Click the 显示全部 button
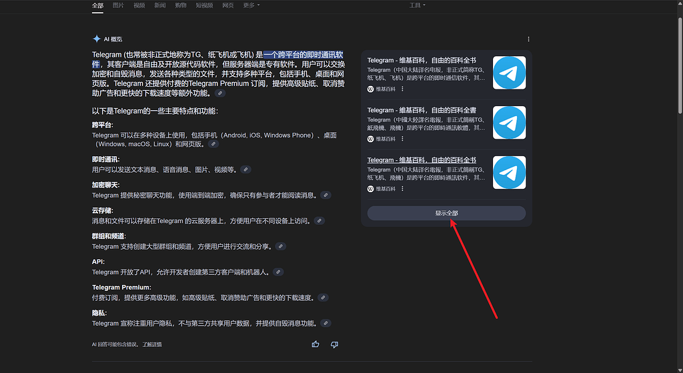This screenshot has height=373, width=683. point(446,213)
